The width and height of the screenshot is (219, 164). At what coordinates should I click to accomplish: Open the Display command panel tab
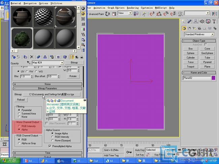(x=208, y=21)
